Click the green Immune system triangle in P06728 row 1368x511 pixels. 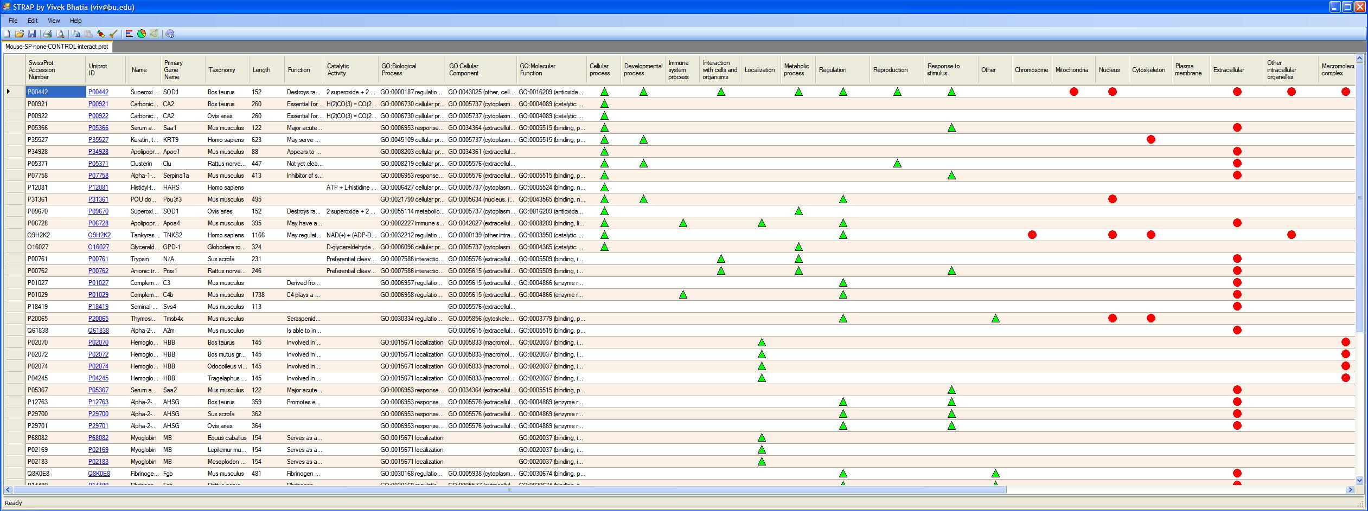pos(683,223)
